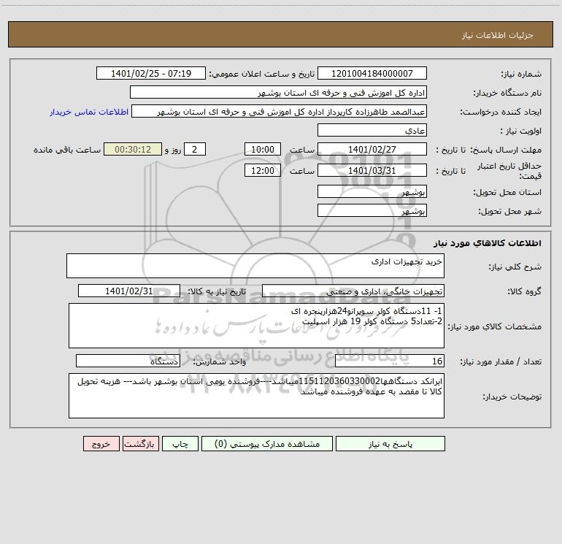Click the request creator field عبدالصمد طاهرزاده
Screen dimensions: 562x544
280,111
